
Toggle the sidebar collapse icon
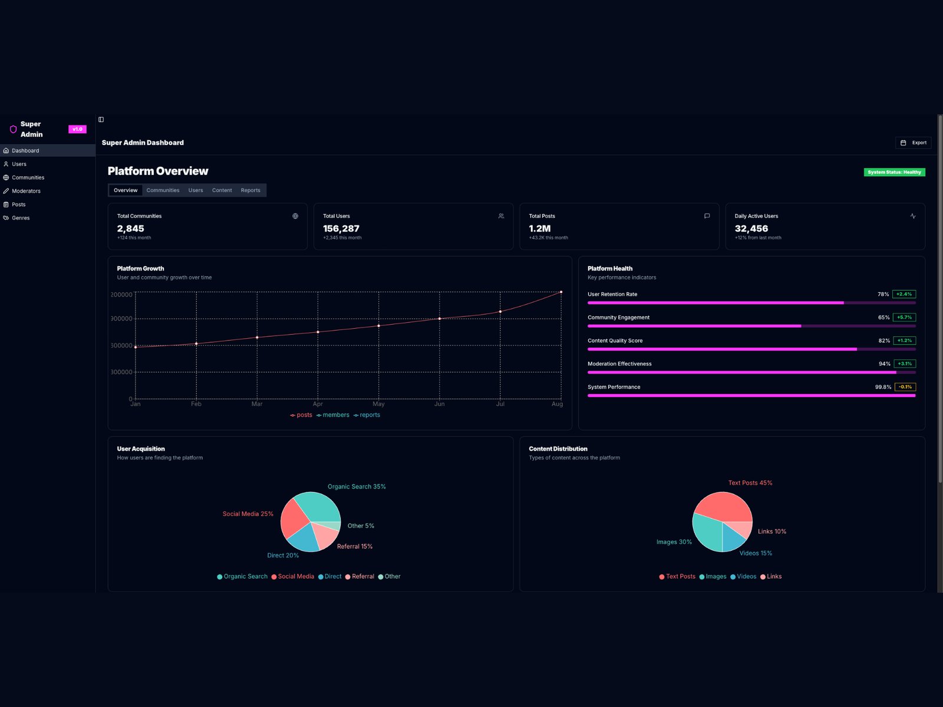pos(101,120)
